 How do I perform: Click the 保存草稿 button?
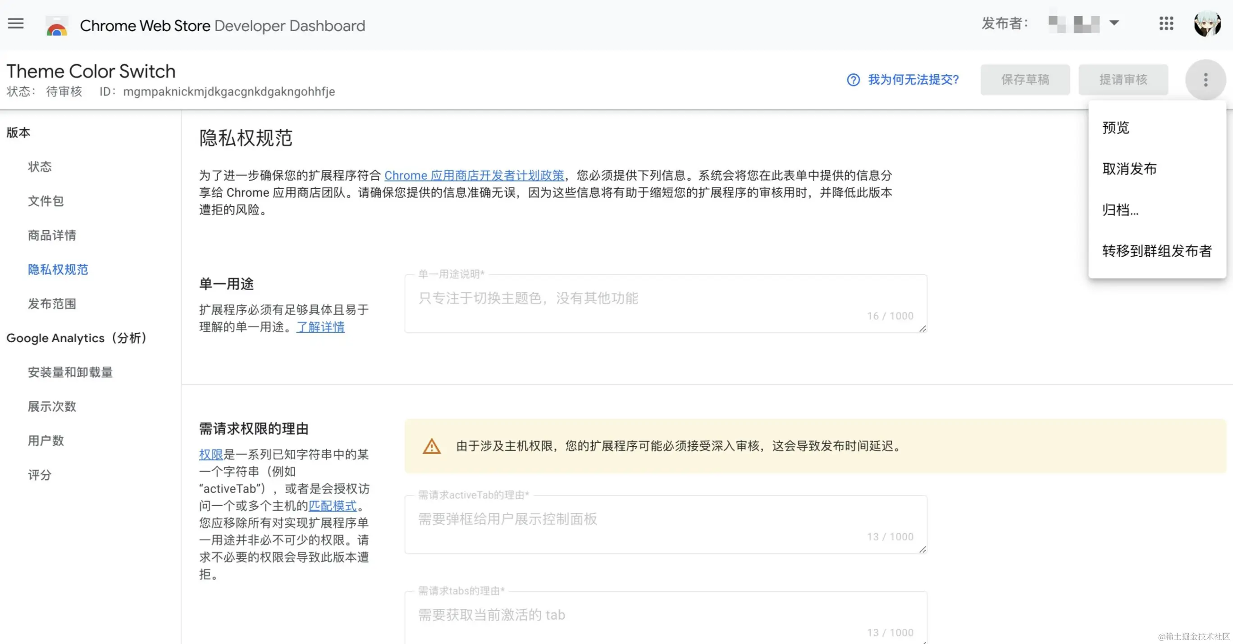[x=1025, y=80]
